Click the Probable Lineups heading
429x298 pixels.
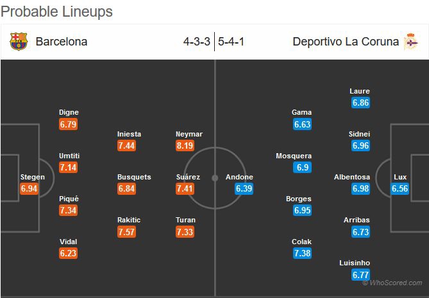(57, 12)
